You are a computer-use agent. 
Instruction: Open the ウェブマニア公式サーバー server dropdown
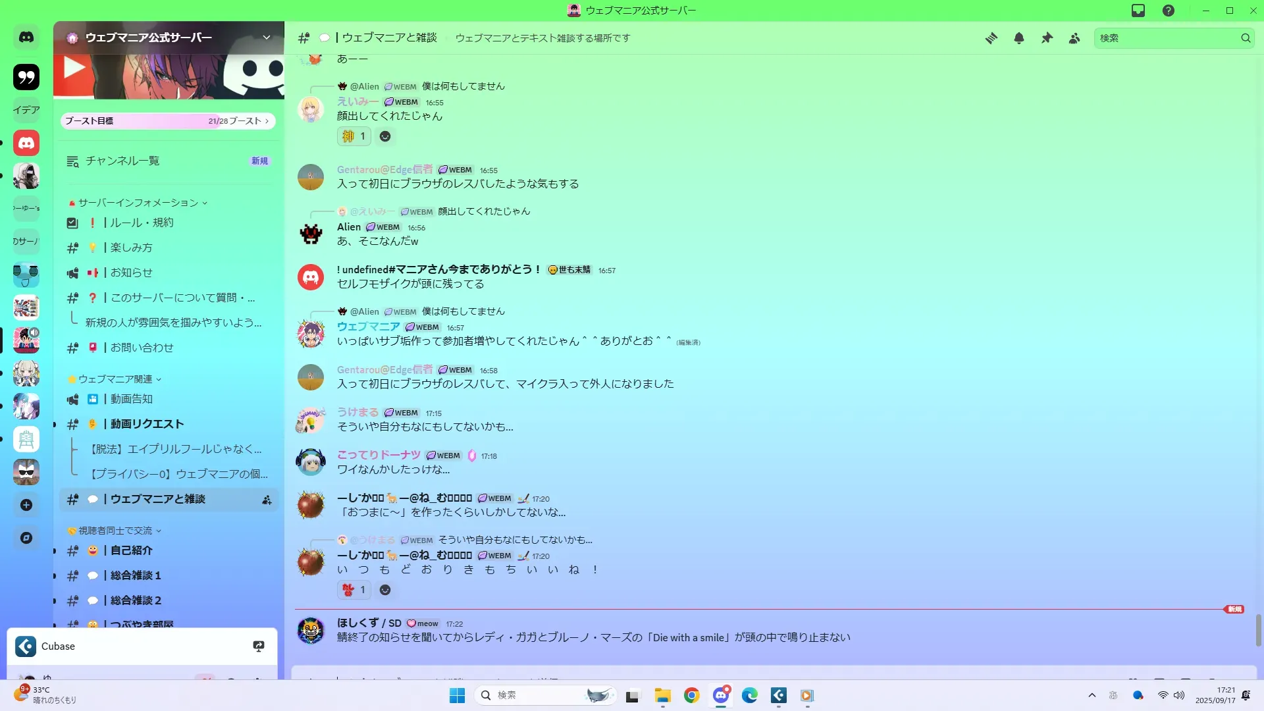click(266, 38)
